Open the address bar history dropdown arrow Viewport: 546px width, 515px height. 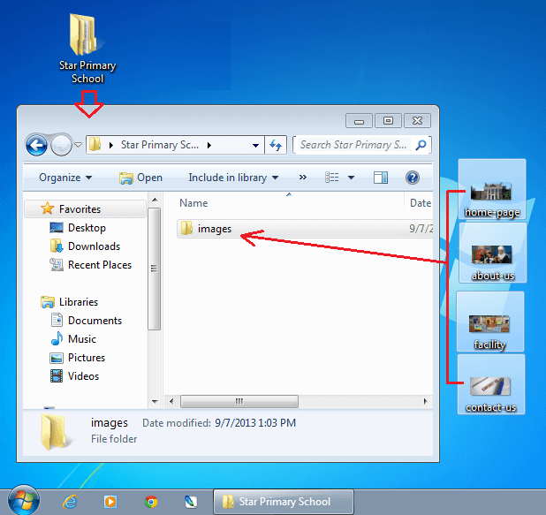click(256, 145)
